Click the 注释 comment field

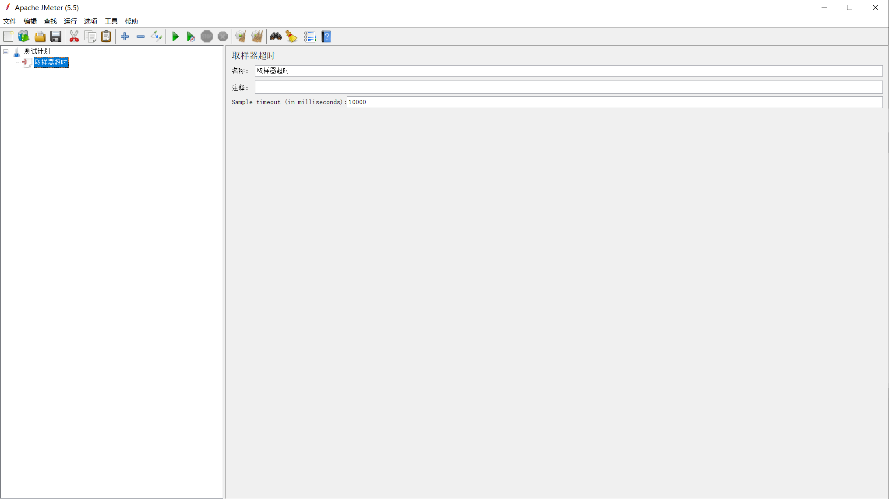pos(568,88)
